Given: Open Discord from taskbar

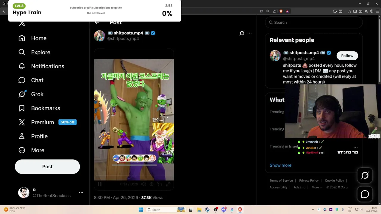Looking at the screenshot, I should pyautogui.click(x=224, y=210).
